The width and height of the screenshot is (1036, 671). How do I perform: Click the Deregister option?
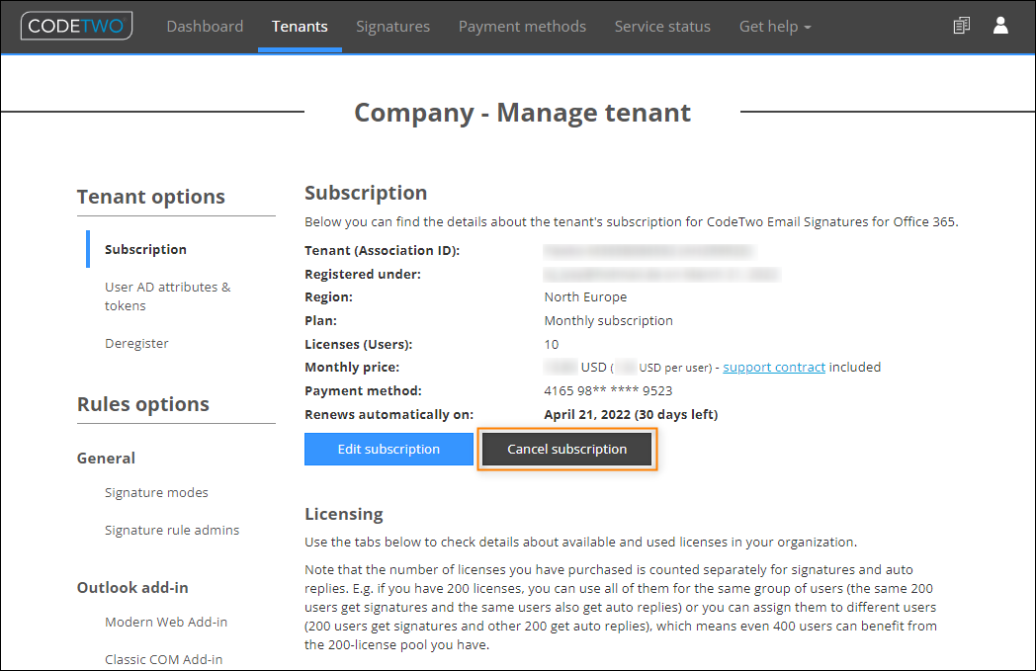136,344
